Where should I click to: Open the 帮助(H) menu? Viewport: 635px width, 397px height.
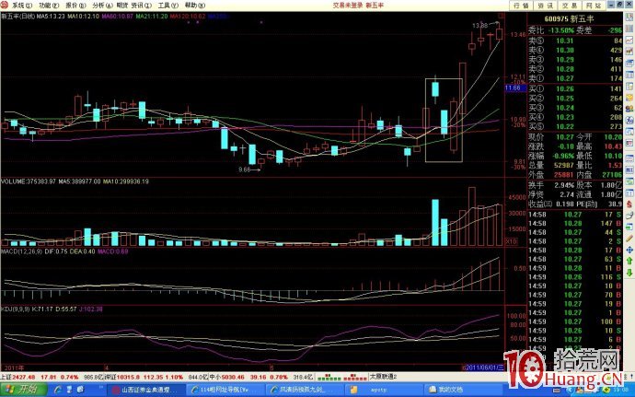point(195,6)
